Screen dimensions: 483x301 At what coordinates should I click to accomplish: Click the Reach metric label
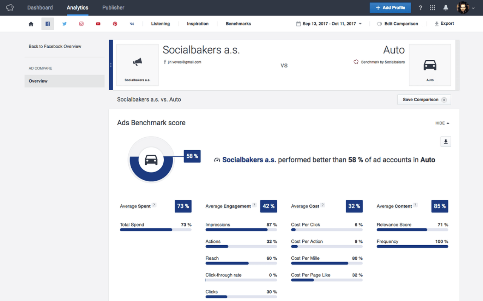212,258
